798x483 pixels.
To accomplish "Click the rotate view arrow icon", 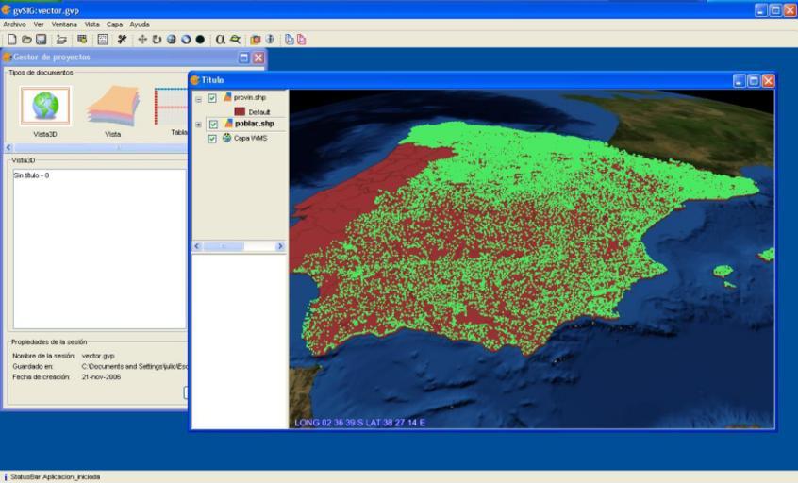I will point(157,40).
